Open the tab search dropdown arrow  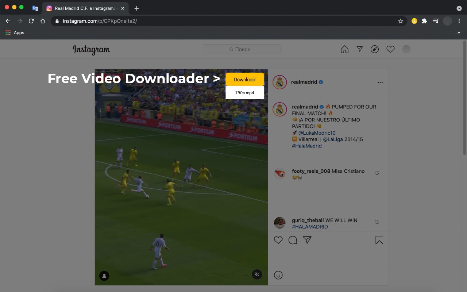pyautogui.click(x=459, y=8)
